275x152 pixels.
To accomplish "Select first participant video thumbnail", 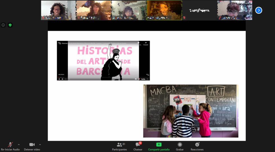I will point(58,10).
